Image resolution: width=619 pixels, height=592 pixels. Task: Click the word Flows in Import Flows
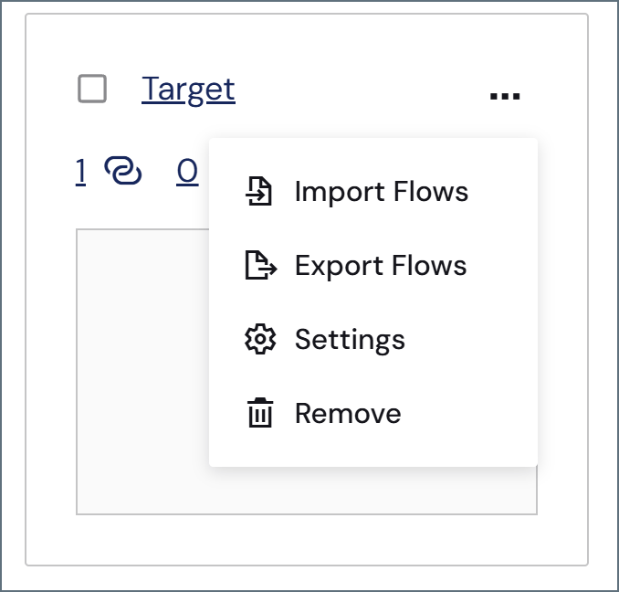coord(431,192)
